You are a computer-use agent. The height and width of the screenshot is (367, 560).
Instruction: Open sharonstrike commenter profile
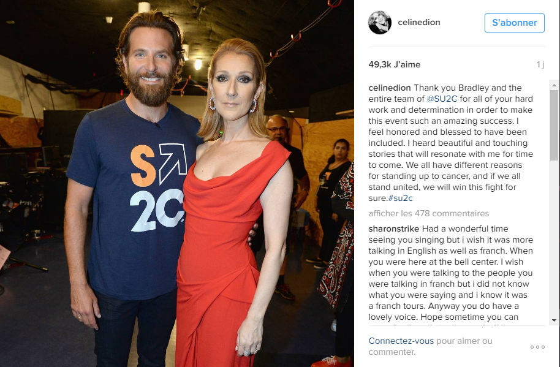click(394, 229)
